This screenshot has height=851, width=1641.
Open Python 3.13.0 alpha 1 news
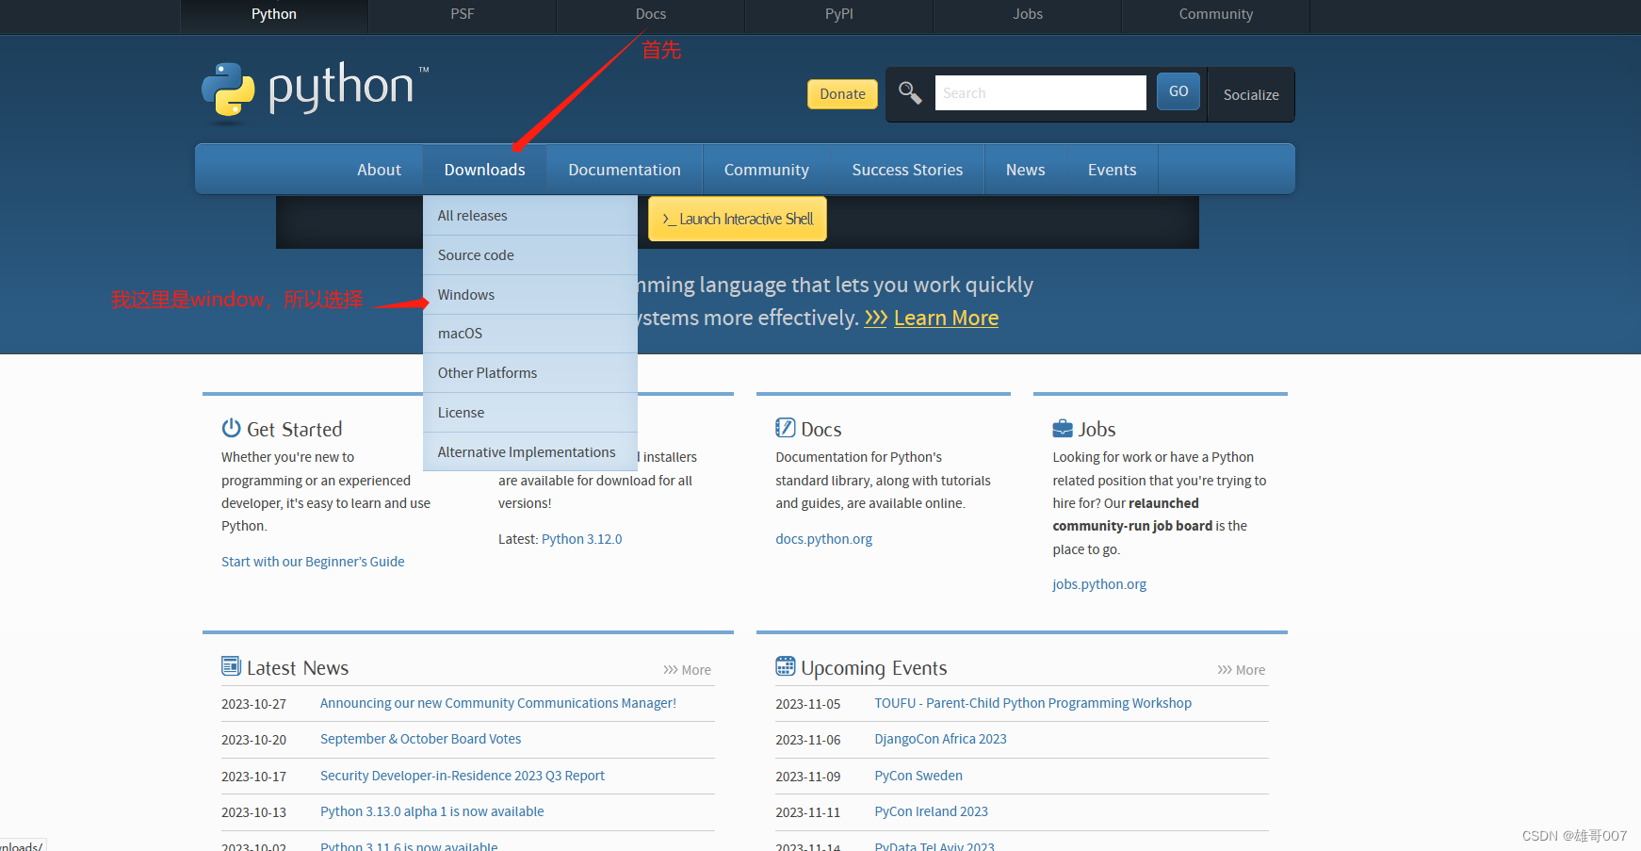pos(431,811)
